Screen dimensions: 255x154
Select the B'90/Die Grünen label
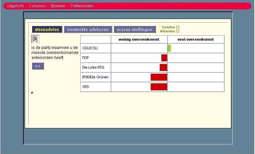click(x=95, y=77)
